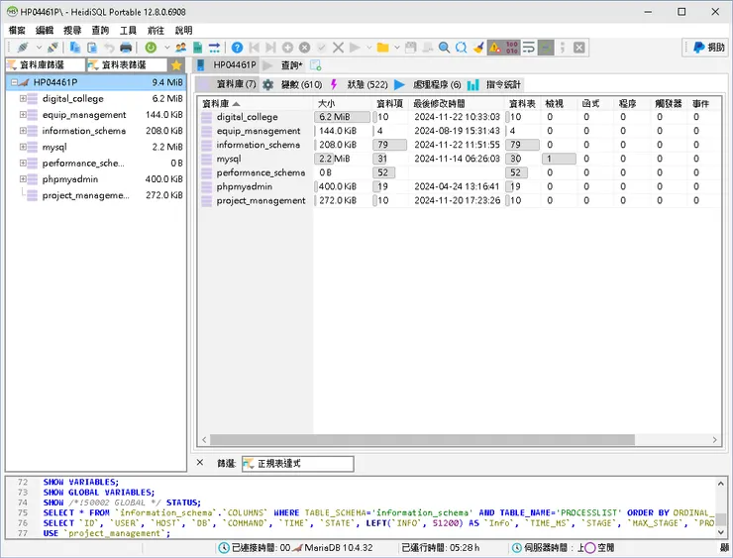The height and width of the screenshot is (558, 733).
Task: Expand the digital_college tree node
Action: pyautogui.click(x=21, y=99)
